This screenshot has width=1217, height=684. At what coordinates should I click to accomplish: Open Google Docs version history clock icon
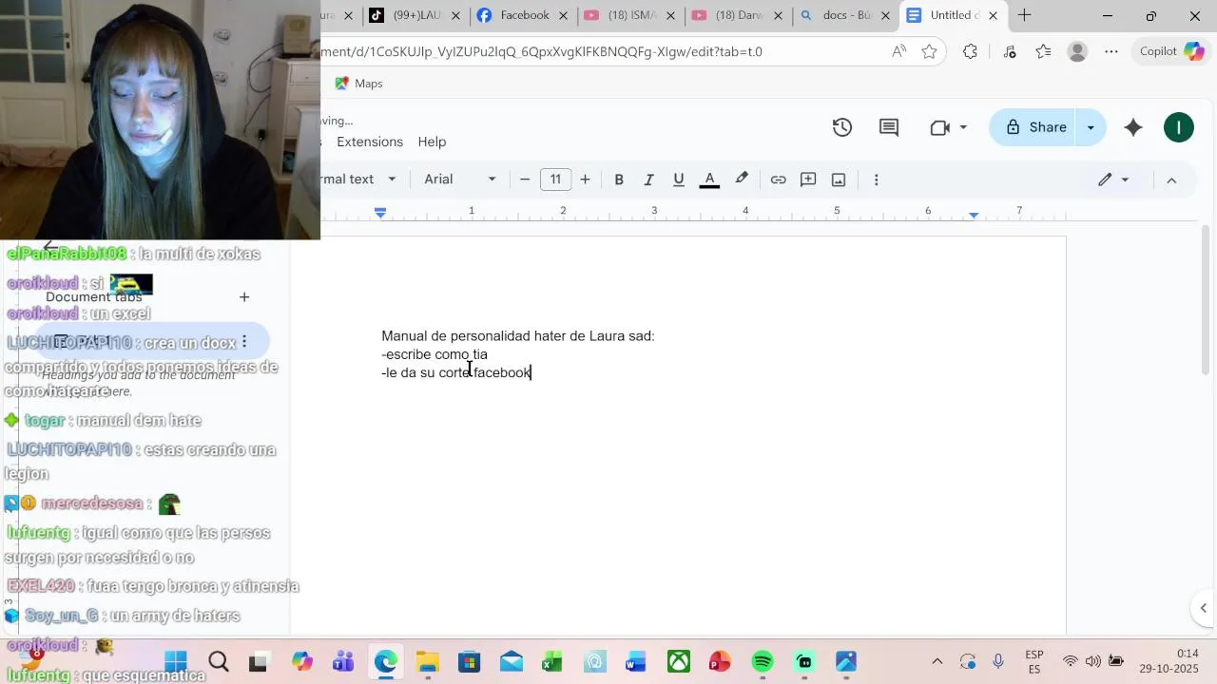pyautogui.click(x=841, y=127)
